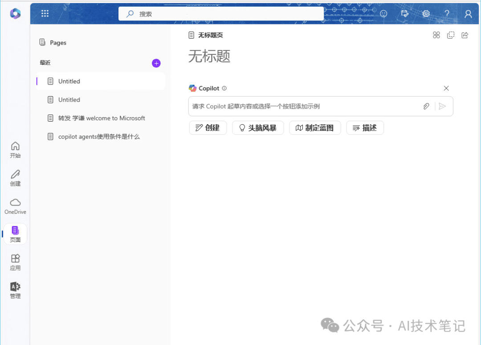Viewport: 481px width, 345px height.
Task: Attach a file with the paperclip icon
Action: [x=426, y=106]
